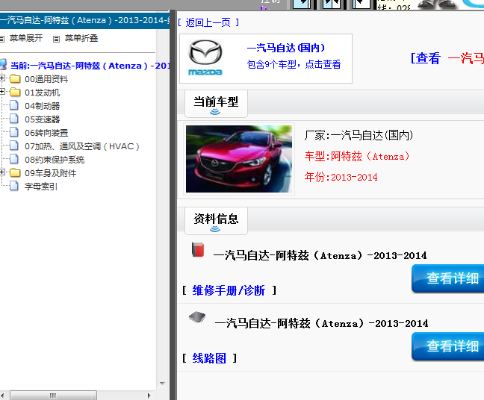
Task: Click the title beside the gray chip icon
Action: point(321,323)
